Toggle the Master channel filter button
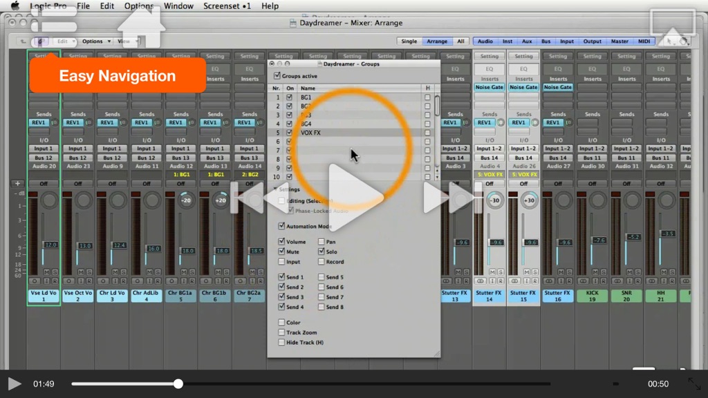This screenshot has width=708, height=398. pos(619,41)
